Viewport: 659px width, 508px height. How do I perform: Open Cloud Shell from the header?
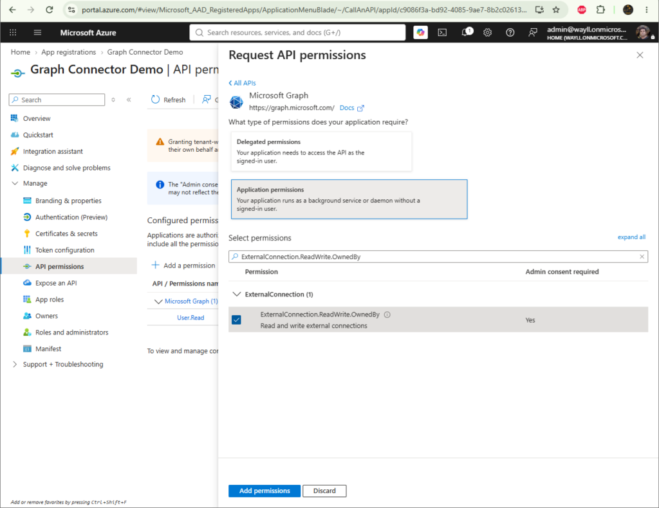pyautogui.click(x=442, y=32)
